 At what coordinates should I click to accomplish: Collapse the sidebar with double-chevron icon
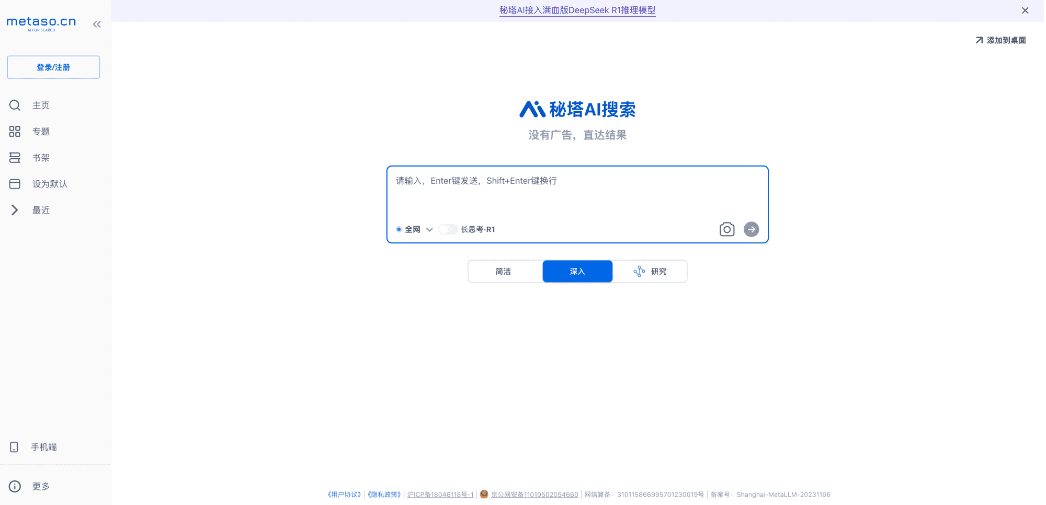97,24
